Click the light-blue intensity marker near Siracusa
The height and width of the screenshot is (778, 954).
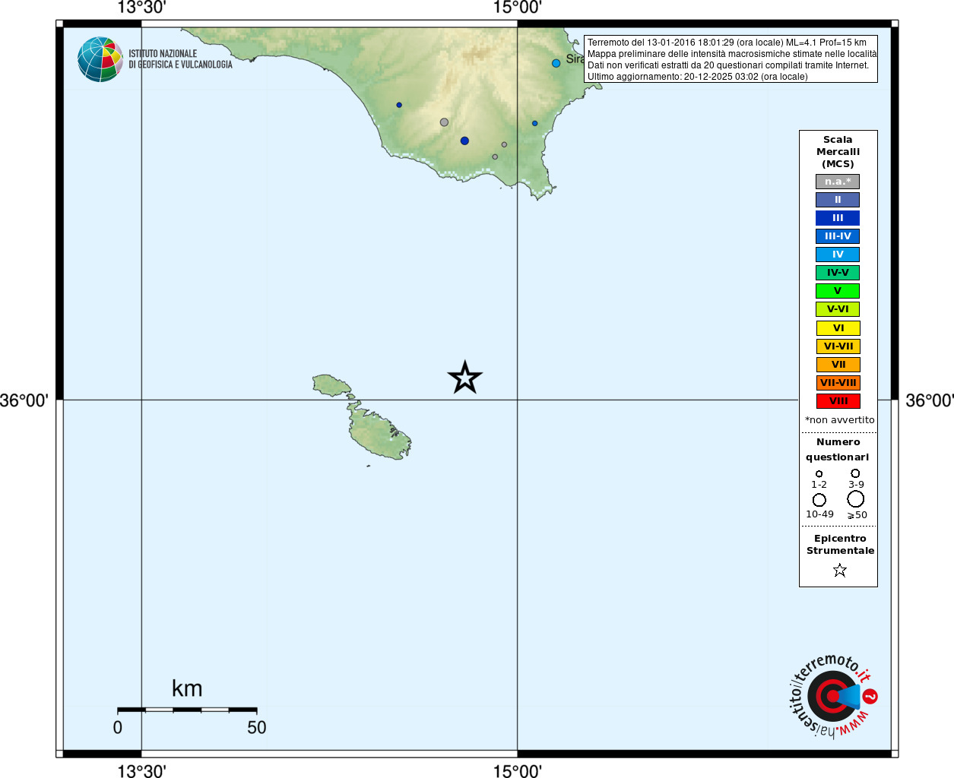click(x=556, y=63)
